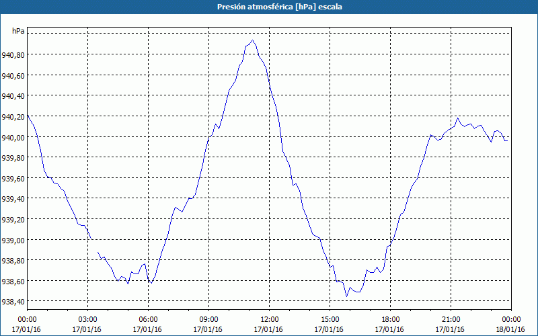Click the 18:00 time axis label
538x336 pixels.
point(391,320)
